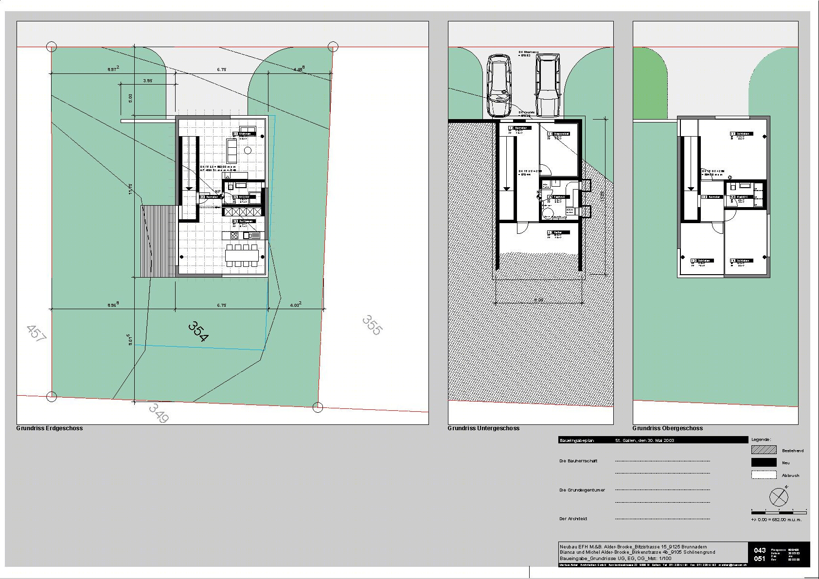Image resolution: width=819 pixels, height=579 pixels.
Task: Click the kitchen sink with drainboard
Action: 252,236
